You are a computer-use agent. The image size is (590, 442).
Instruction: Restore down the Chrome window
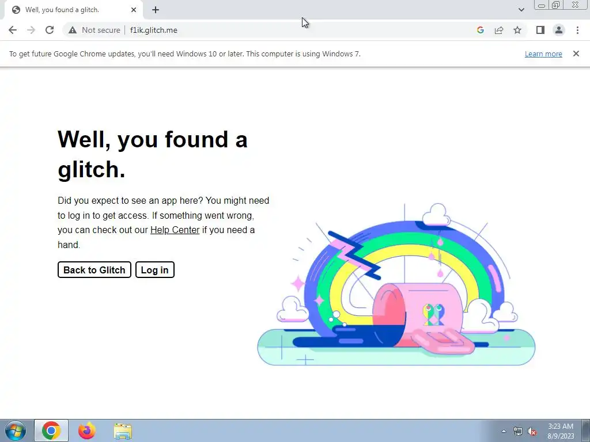click(x=555, y=5)
